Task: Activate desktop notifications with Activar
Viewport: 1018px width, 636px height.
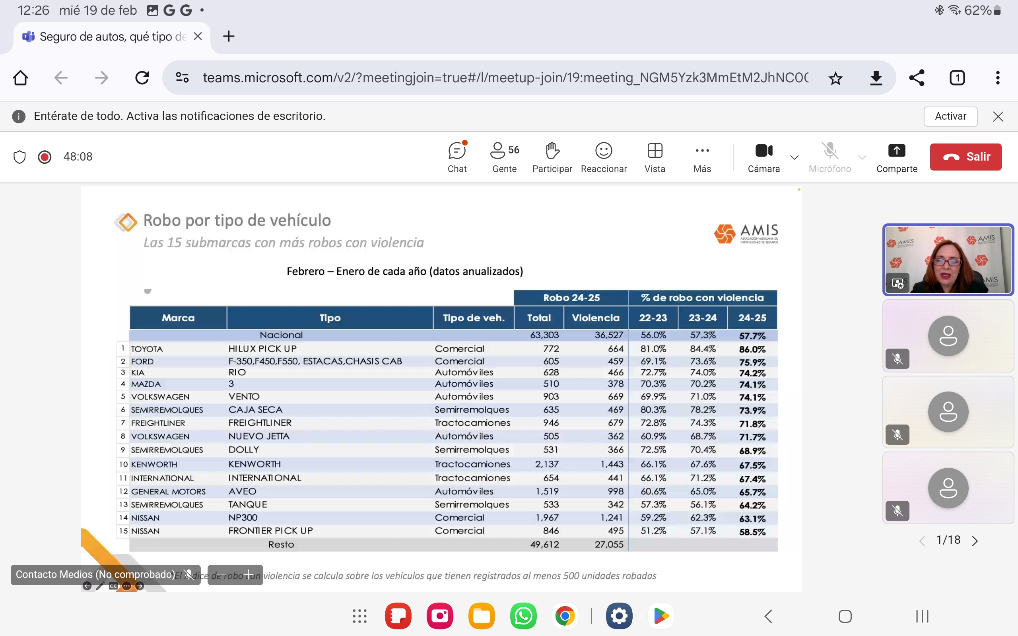Action: pos(950,116)
